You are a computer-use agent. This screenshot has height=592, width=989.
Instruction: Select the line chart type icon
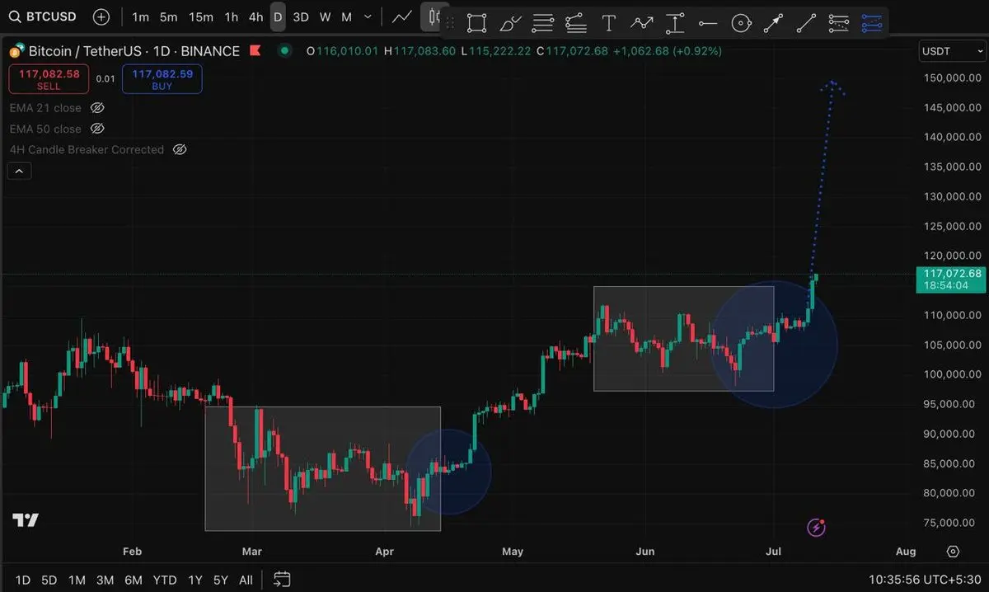pyautogui.click(x=402, y=16)
